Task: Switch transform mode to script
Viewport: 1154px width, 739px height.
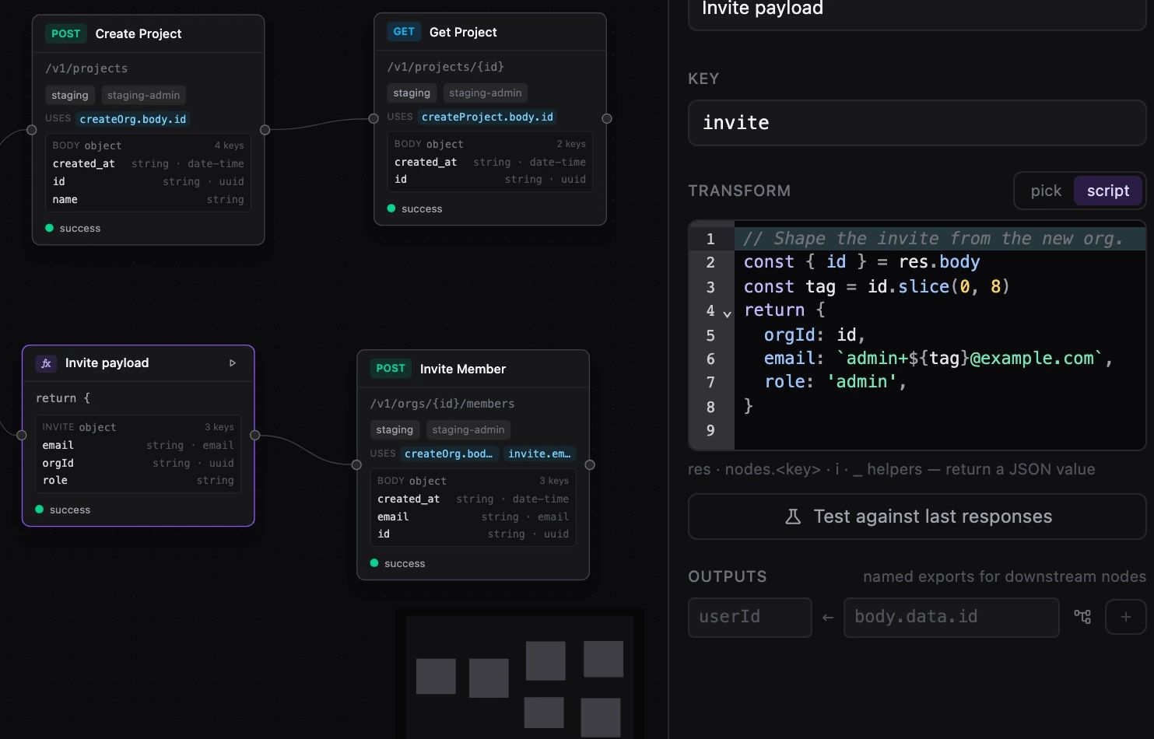Action: (x=1107, y=191)
